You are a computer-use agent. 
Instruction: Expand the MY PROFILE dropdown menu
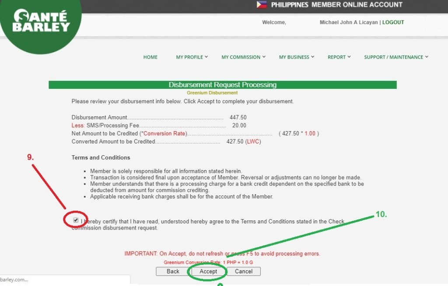pyautogui.click(x=192, y=57)
